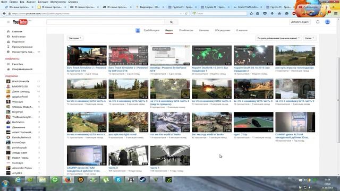The width and height of the screenshot is (340, 191).
Task: Click the browser back arrow
Action: (x=4, y=13)
